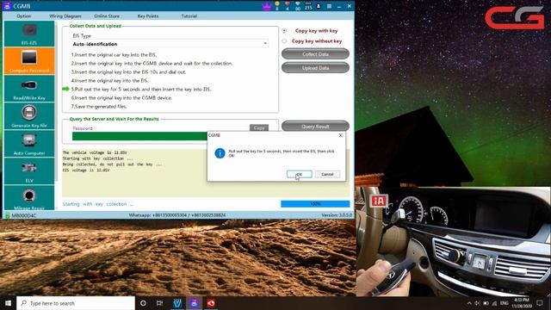
Task: Click the blue 100% progress bar
Action: click(x=315, y=204)
